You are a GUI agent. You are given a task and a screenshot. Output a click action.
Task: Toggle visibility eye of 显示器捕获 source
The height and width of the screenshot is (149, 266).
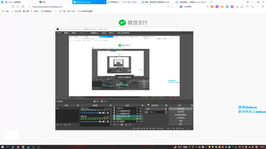tap(137, 121)
